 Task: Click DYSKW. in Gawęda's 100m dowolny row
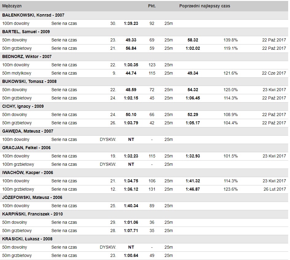108,140
